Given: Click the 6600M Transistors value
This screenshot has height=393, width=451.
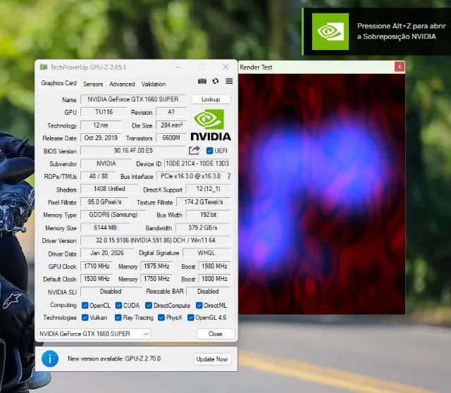Looking at the screenshot, I should click(x=171, y=138).
